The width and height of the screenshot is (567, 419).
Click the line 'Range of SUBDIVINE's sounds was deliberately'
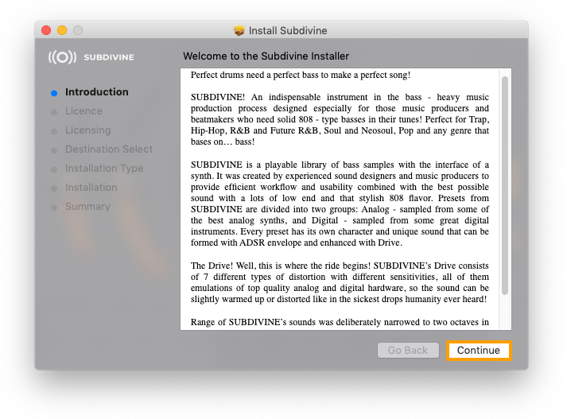click(340, 322)
